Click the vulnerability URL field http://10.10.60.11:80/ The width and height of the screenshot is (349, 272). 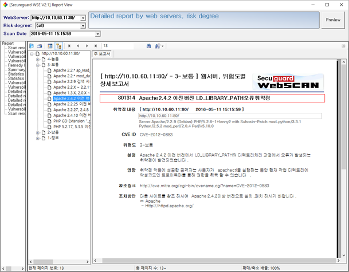click(230, 116)
